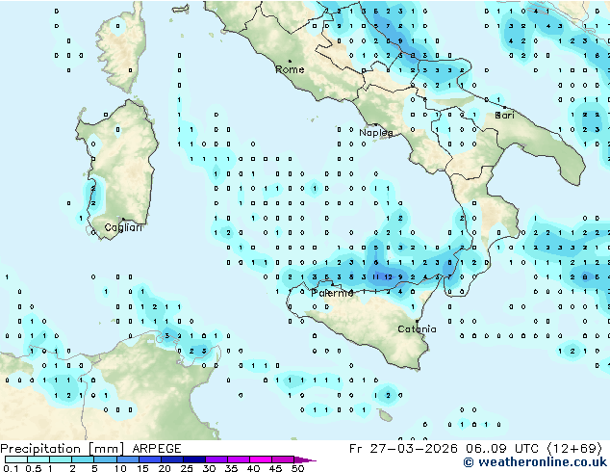Click the Rome city marker dot
Screen dimensions: 610x472
290,61
